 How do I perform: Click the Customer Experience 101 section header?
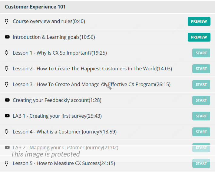[x=35, y=7]
